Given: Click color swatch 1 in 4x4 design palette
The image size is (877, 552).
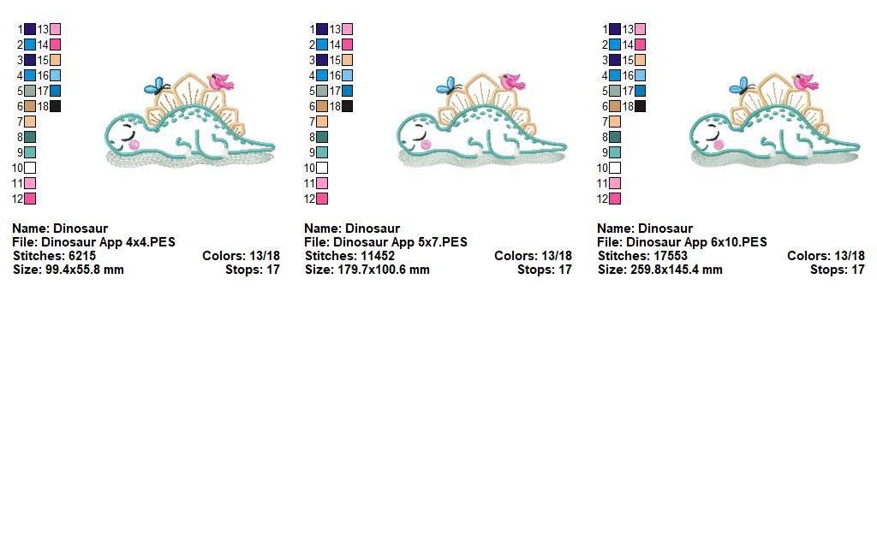Looking at the screenshot, I should [x=30, y=29].
